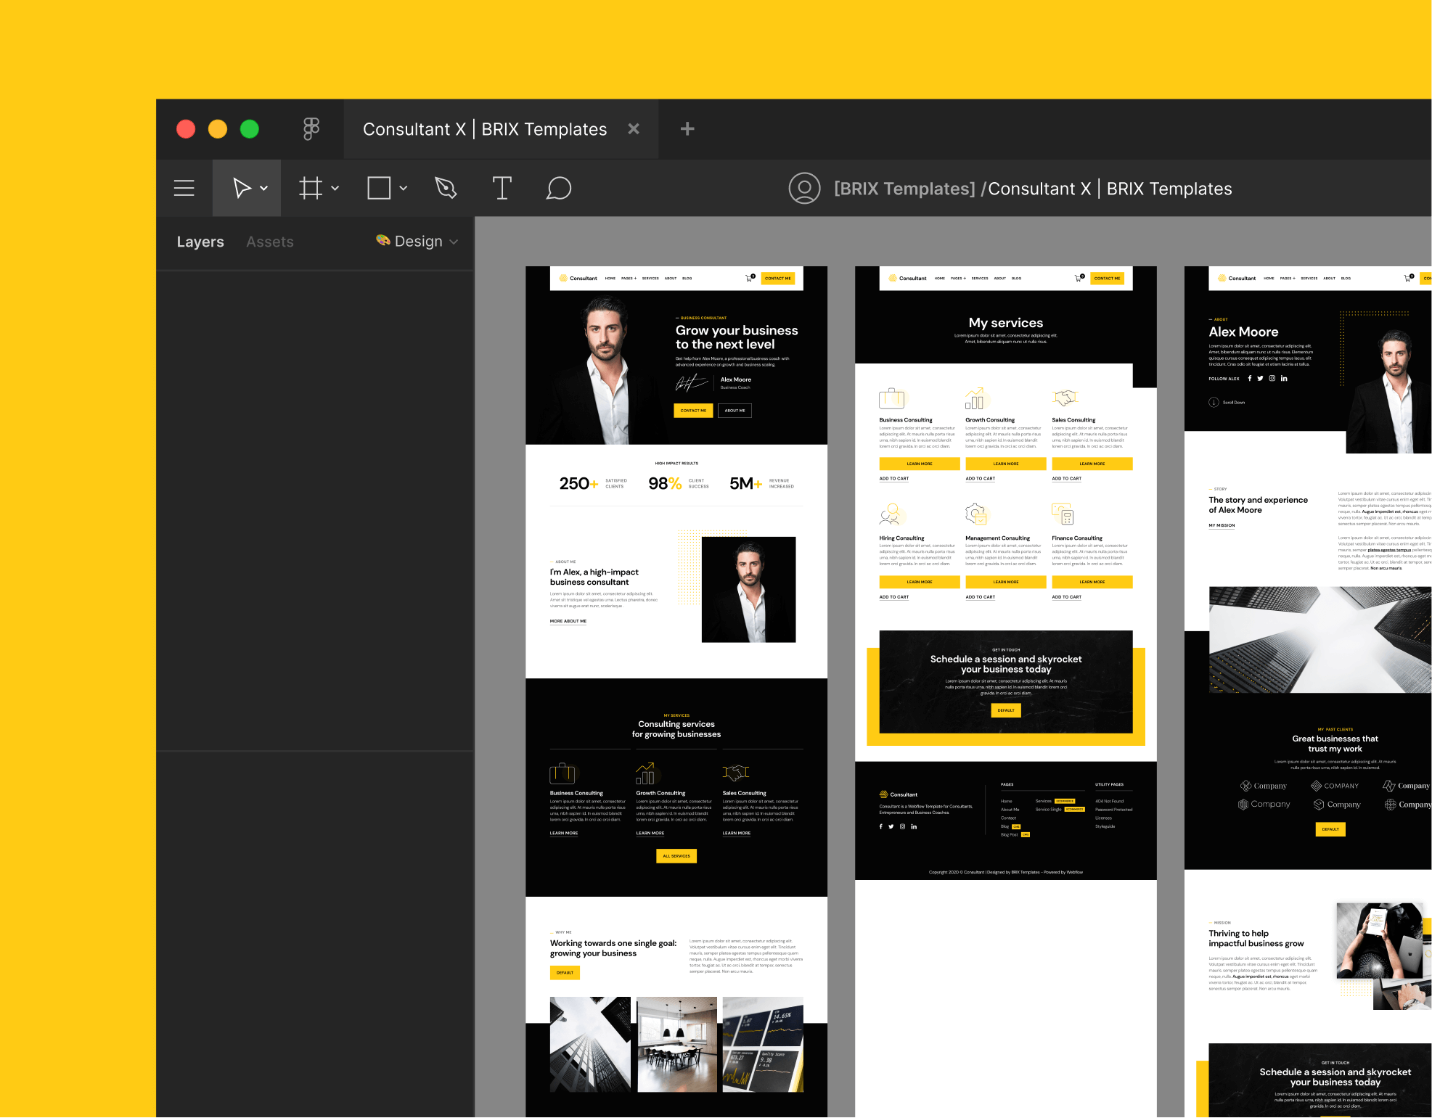Select the Text tool
This screenshot has height=1118, width=1432.
502,188
